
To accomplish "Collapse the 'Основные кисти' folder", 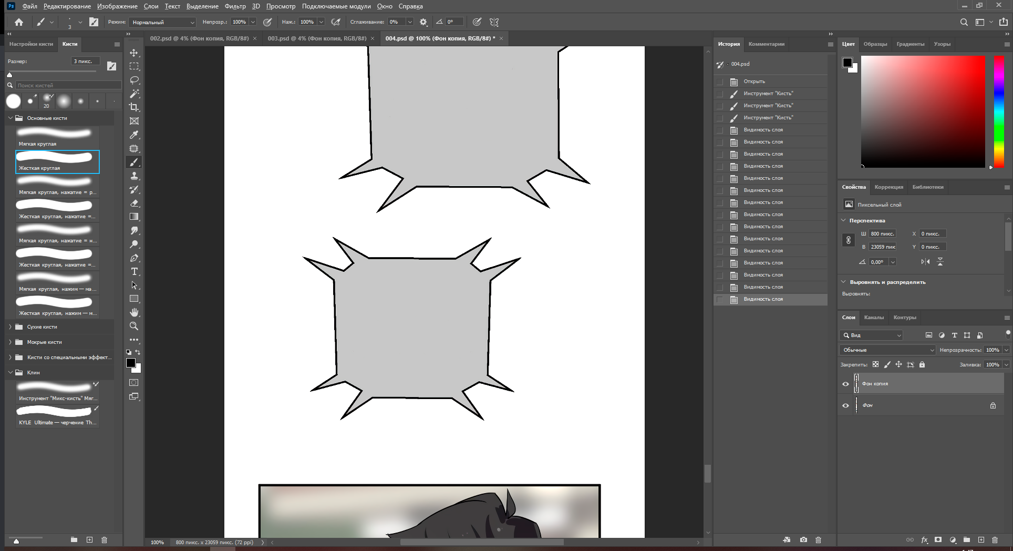I will click(x=10, y=118).
